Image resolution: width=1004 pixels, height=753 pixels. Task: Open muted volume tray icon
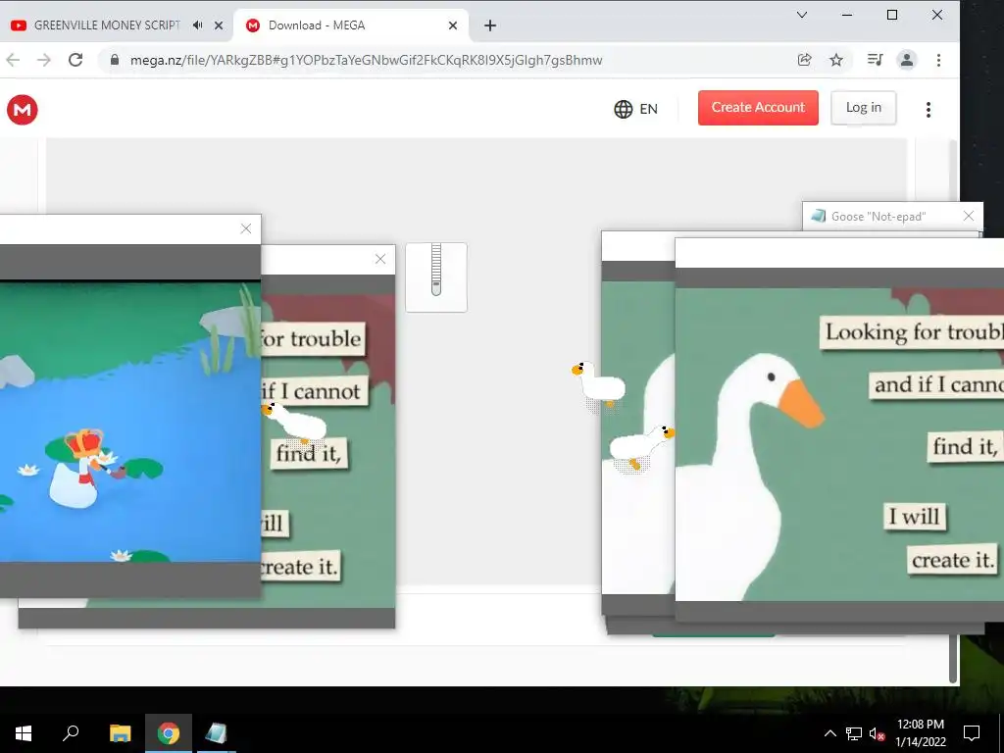coord(877,733)
